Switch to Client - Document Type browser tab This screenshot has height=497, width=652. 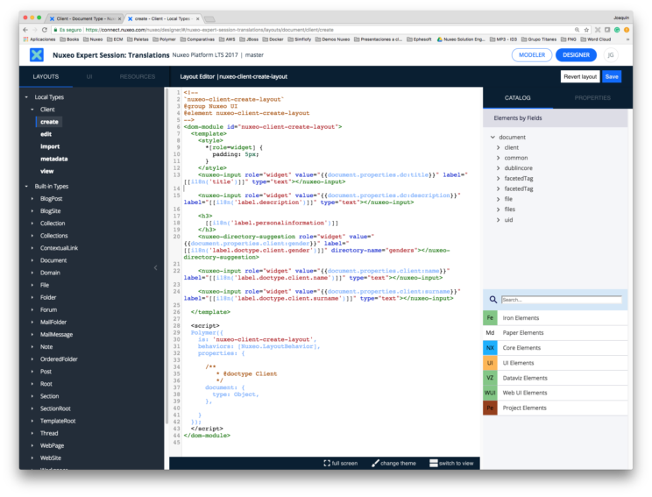click(85, 18)
